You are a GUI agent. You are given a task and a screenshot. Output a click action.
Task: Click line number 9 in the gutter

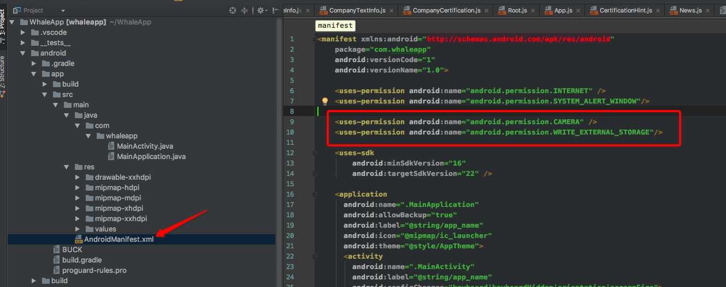(x=292, y=122)
